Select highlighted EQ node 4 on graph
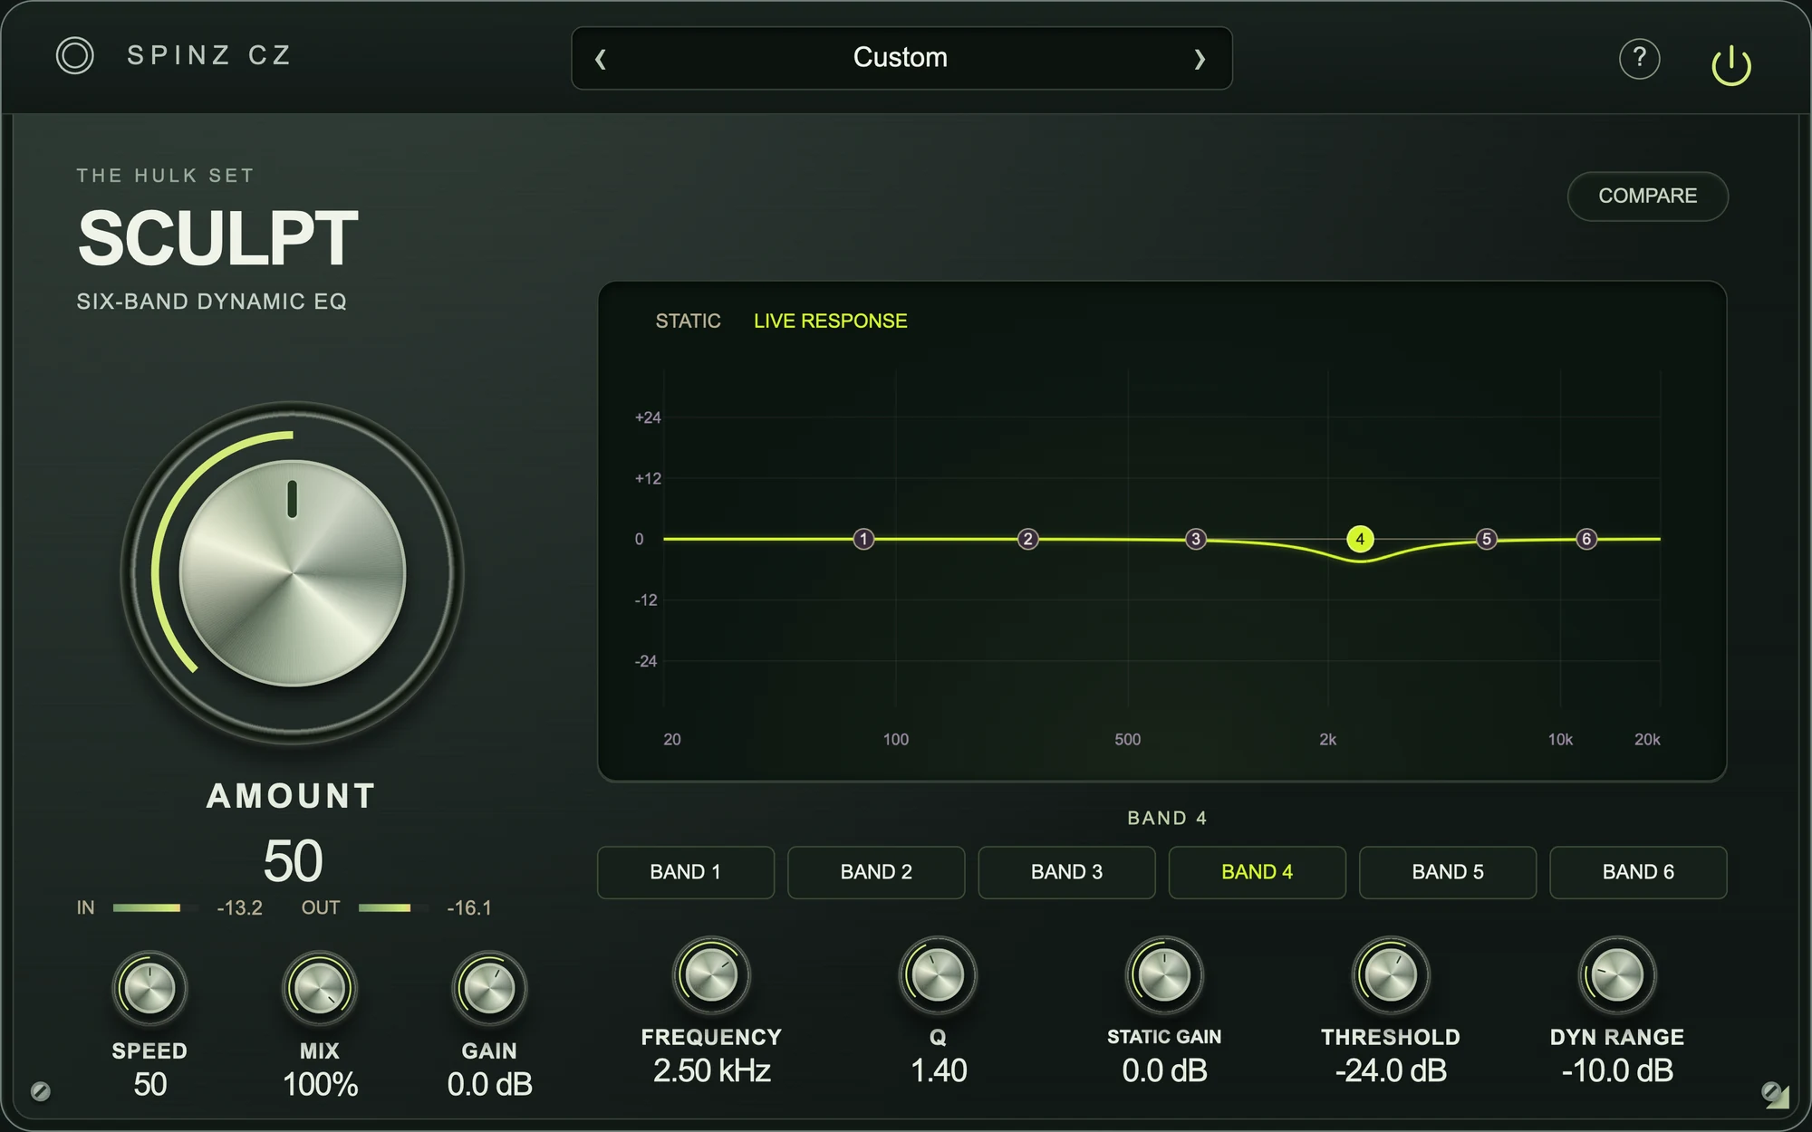1812x1132 pixels. 1360,539
